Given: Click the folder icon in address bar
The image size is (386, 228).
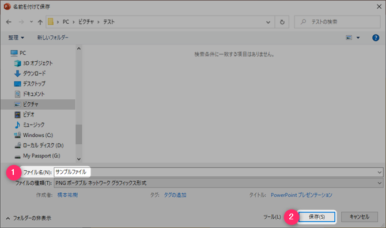Looking at the screenshot, I should coord(51,22).
